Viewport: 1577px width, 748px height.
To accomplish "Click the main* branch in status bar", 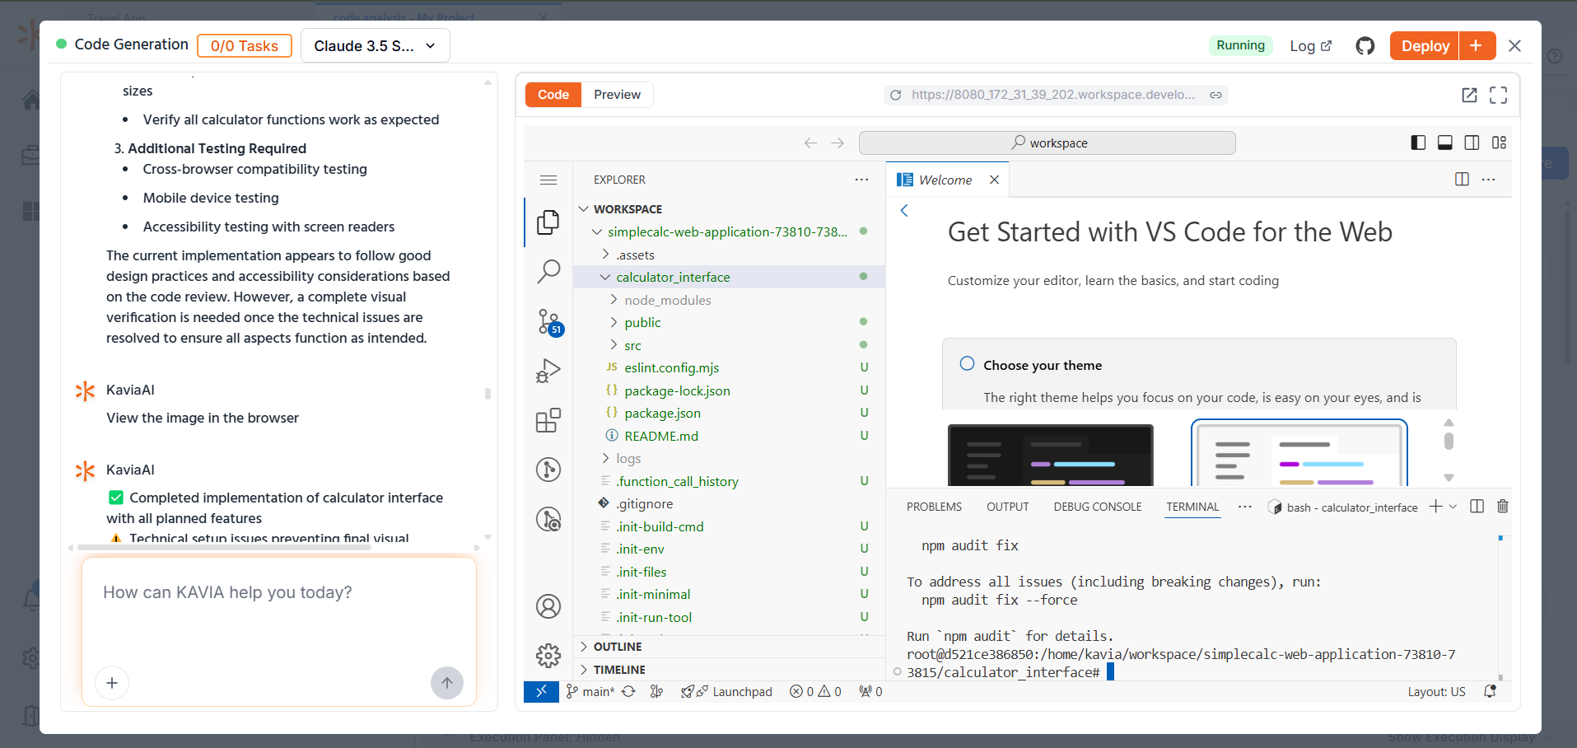I will click(x=590, y=692).
